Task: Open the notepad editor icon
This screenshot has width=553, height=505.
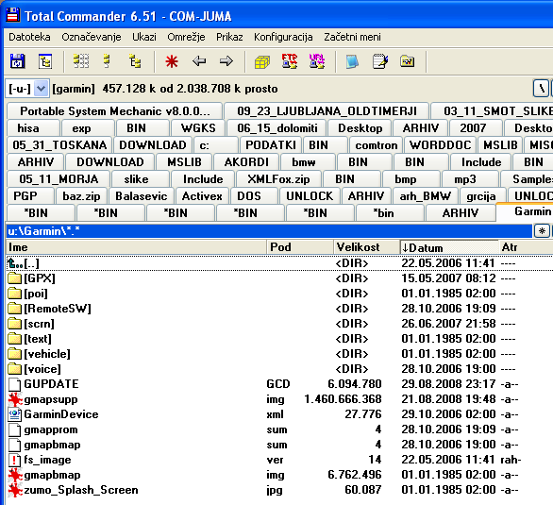Action: (380, 61)
